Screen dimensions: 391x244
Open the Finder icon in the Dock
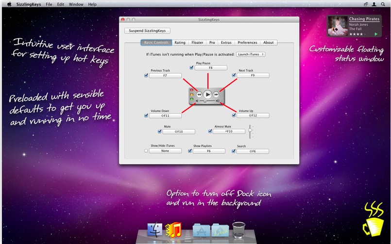tap(154, 229)
